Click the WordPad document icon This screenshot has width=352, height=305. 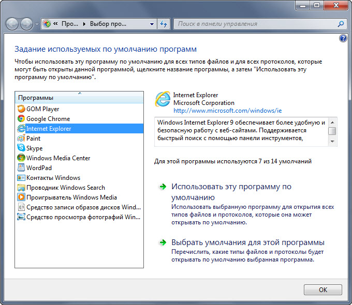[x=21, y=167]
